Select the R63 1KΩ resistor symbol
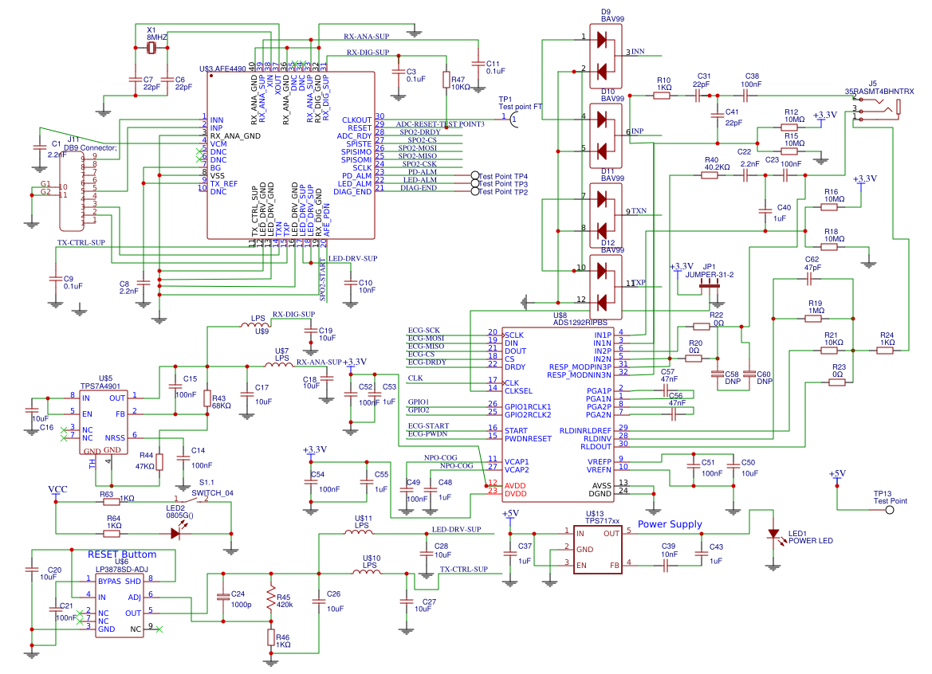932x674 pixels. 111,502
